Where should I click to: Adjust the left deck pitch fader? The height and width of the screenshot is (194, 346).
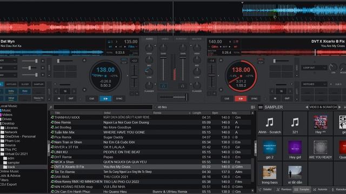pos(134,76)
